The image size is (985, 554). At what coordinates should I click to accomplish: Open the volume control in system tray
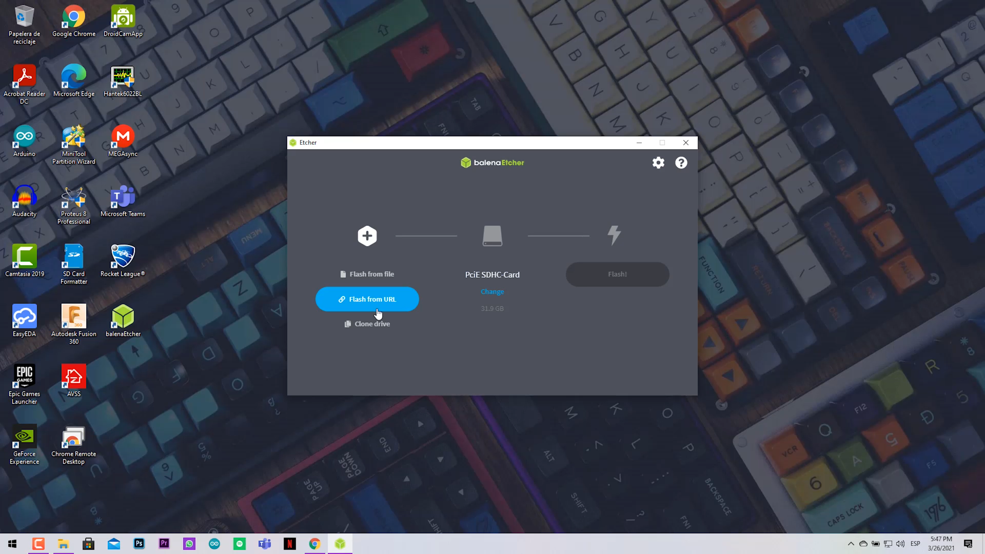(900, 544)
